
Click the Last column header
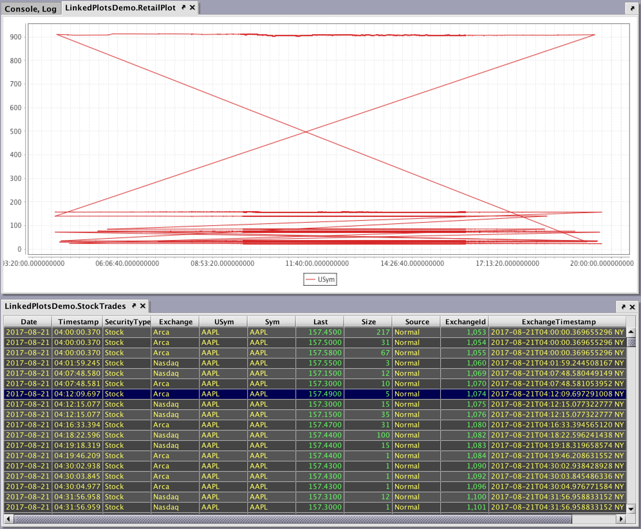[x=320, y=322]
